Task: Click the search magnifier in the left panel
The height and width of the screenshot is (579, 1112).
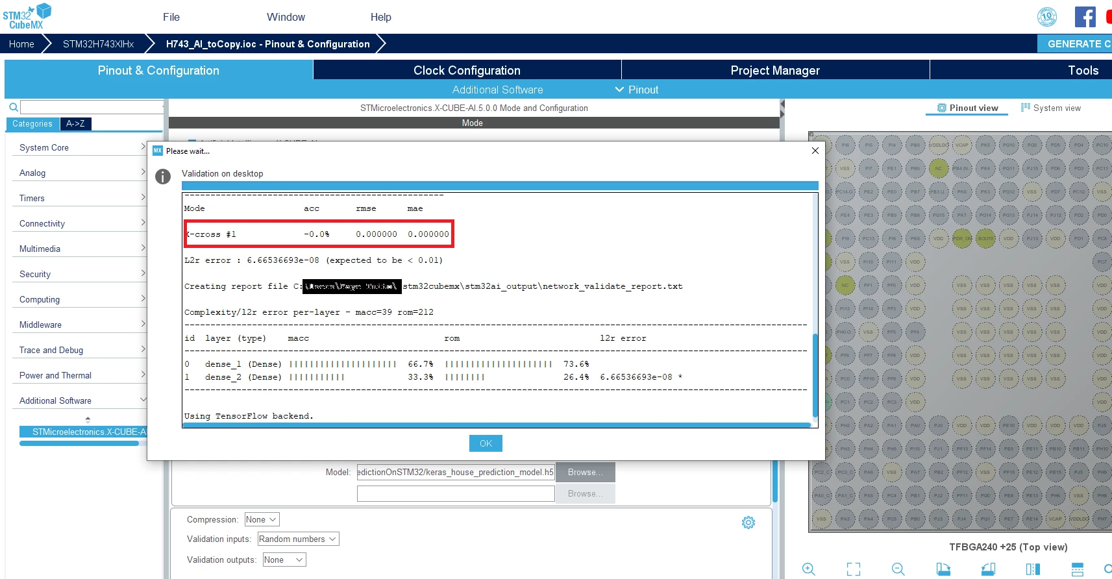Action: click(13, 107)
